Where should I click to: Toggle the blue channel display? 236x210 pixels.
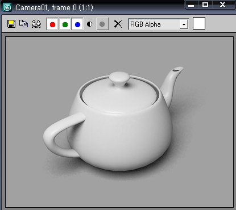tap(77, 24)
